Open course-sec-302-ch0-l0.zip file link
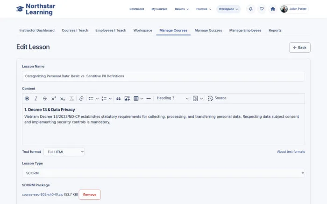The image size is (327, 204). (x=43, y=194)
